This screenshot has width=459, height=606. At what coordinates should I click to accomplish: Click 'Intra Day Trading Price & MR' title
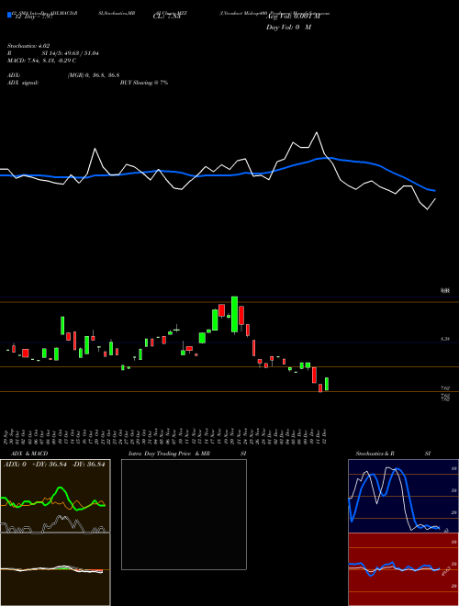pos(169,454)
